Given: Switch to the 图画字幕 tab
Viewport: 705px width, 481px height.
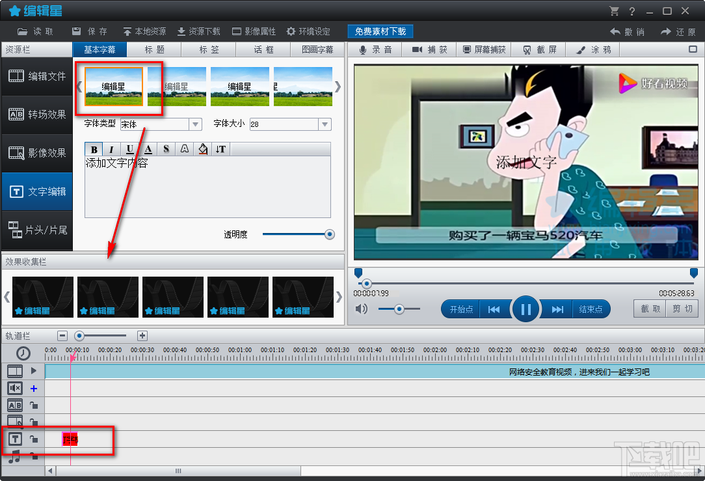Looking at the screenshot, I should coord(317,49).
